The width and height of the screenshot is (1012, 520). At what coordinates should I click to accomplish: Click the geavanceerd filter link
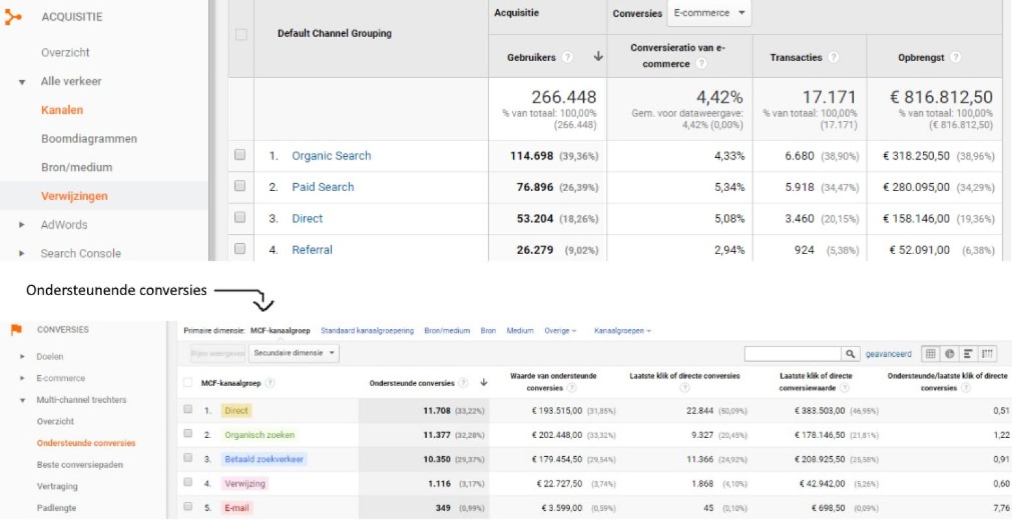tap(888, 354)
